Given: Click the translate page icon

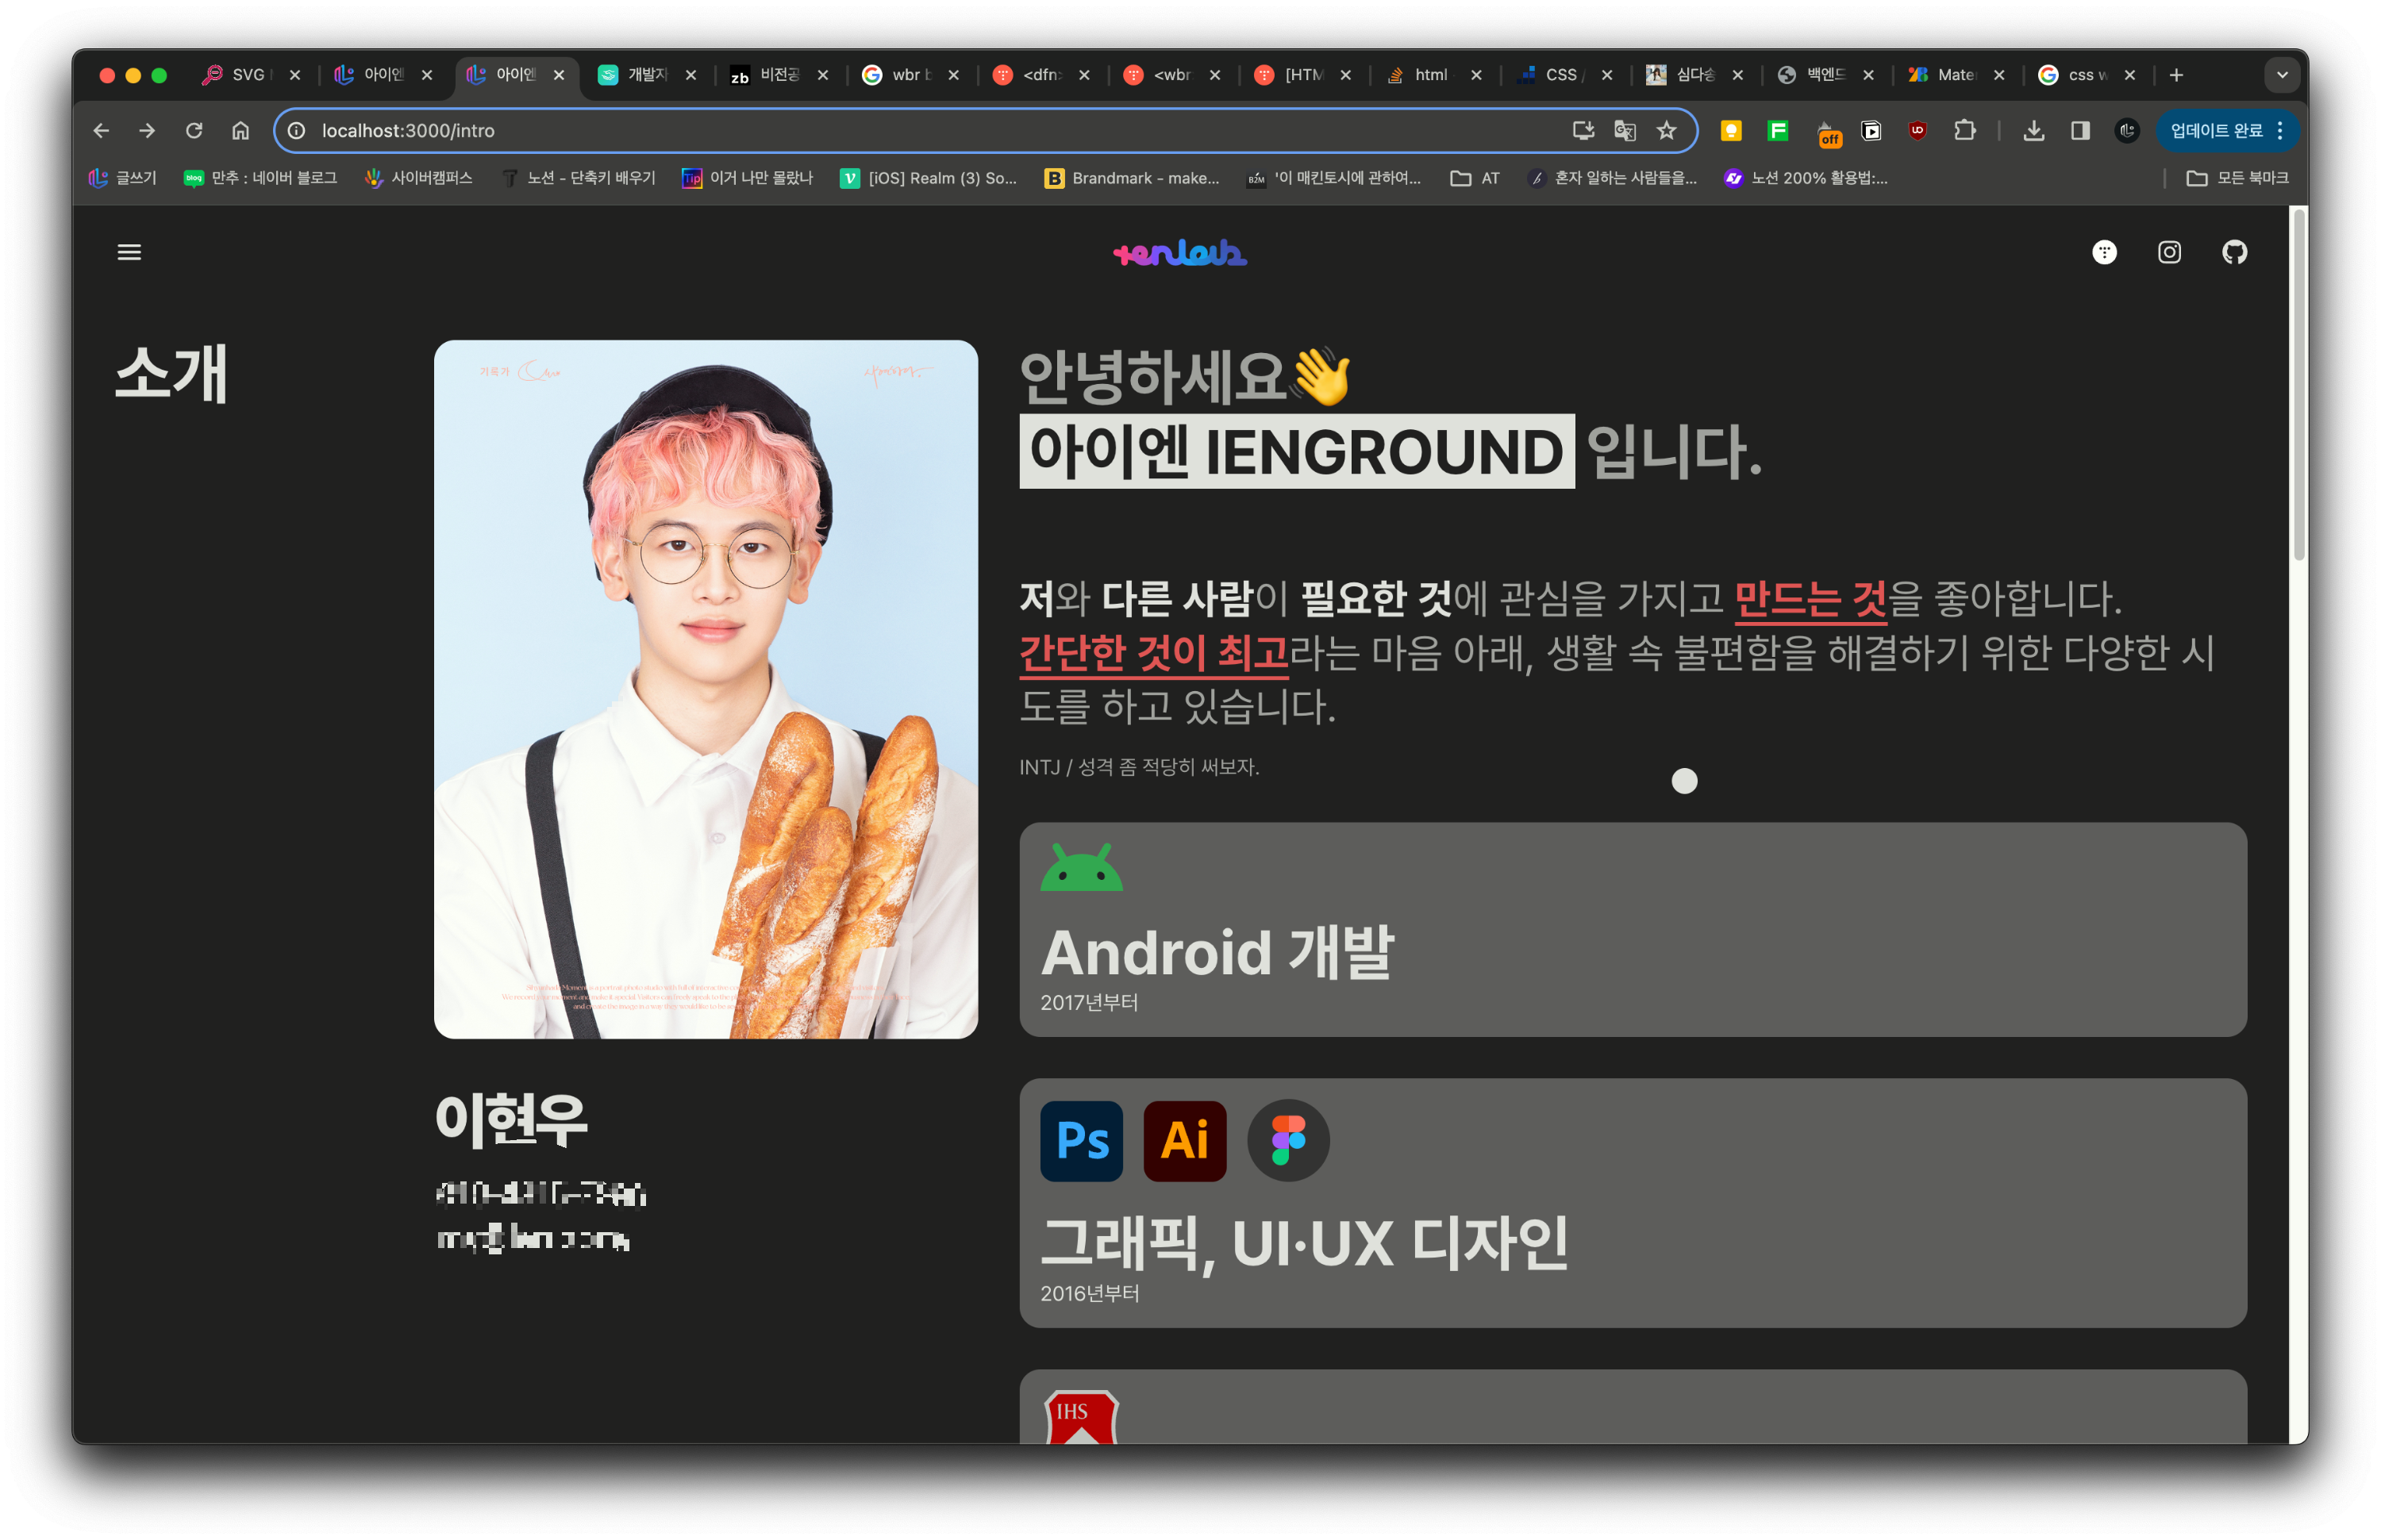Looking at the screenshot, I should pos(1624,130).
